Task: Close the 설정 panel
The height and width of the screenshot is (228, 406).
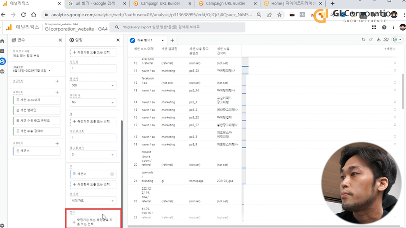Action: tap(118, 40)
